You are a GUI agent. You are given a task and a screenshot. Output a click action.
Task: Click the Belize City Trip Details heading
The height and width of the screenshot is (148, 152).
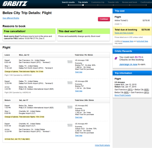[27, 13]
